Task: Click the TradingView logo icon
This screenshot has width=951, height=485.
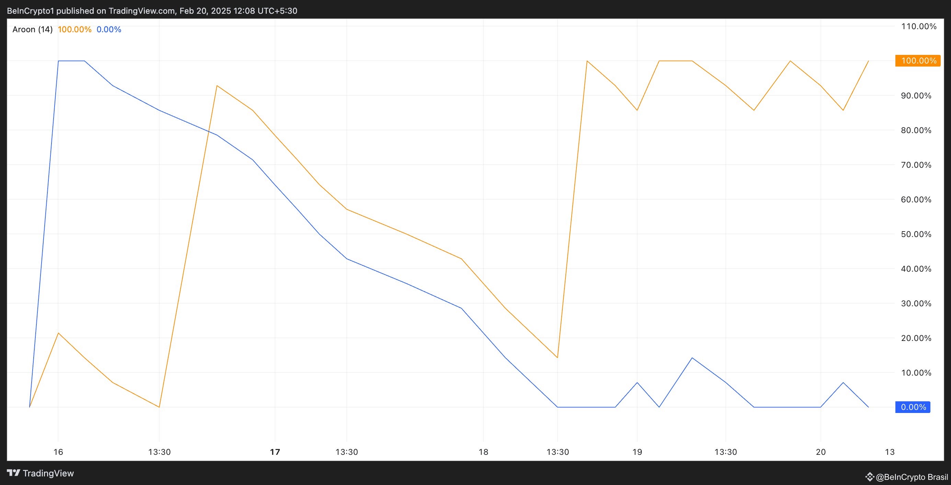Action: tap(13, 473)
